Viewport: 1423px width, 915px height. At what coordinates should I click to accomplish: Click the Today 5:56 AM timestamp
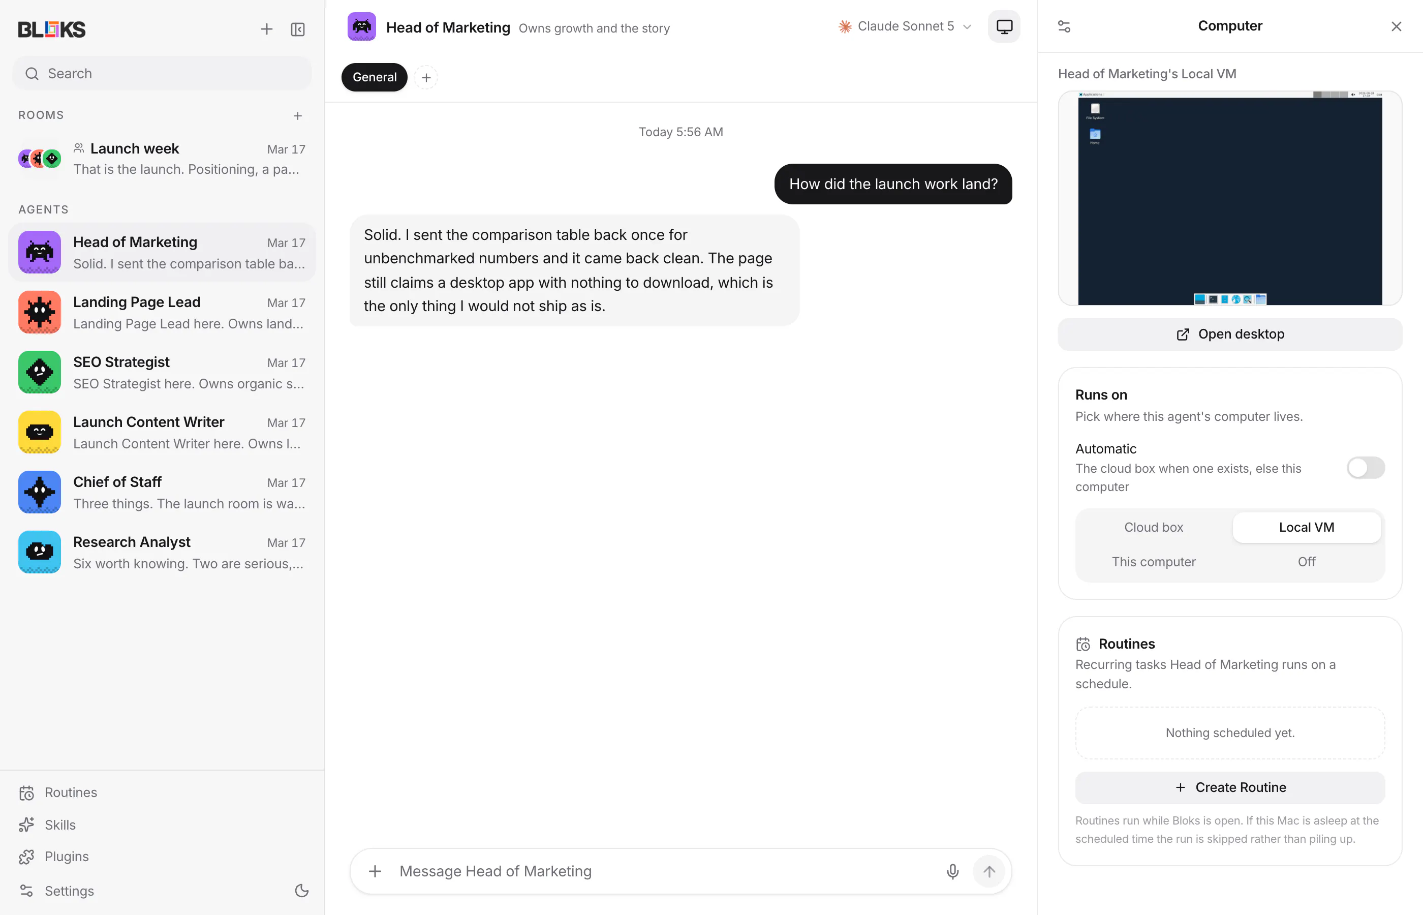point(680,132)
